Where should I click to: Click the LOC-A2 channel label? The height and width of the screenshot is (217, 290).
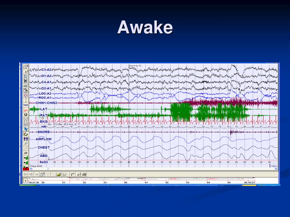tap(45, 94)
